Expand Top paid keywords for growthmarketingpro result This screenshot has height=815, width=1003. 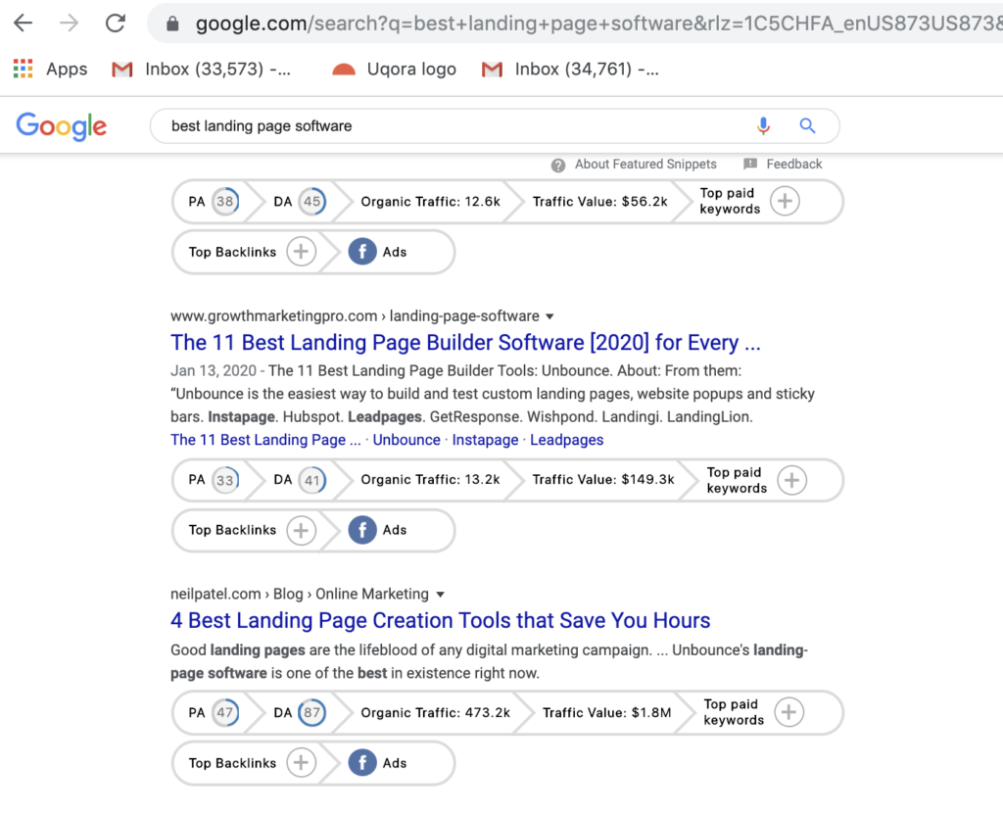[x=791, y=480]
